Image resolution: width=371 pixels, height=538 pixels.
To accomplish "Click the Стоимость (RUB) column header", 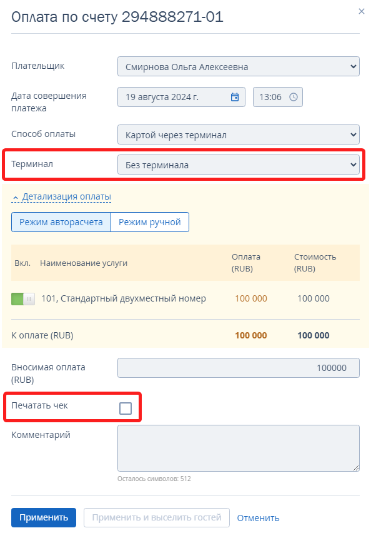I will coord(315,263).
